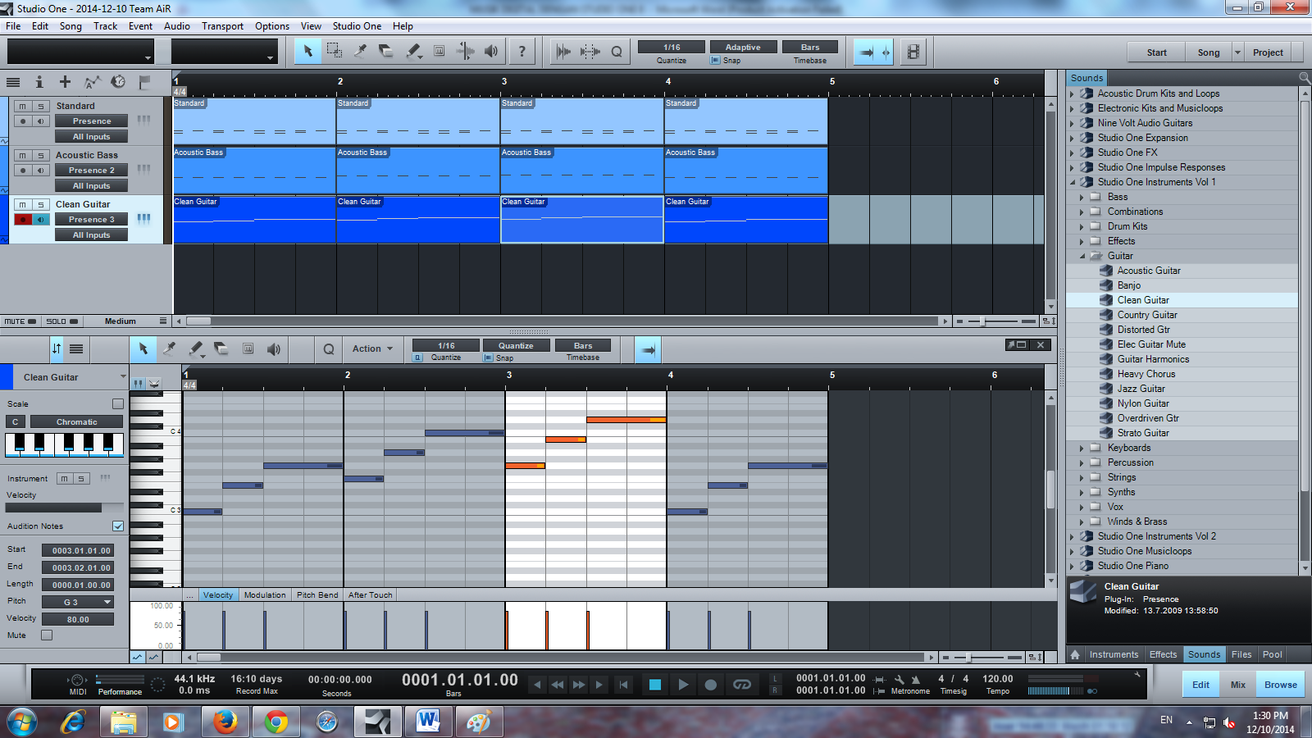Enable the Scale checkbox

click(118, 403)
